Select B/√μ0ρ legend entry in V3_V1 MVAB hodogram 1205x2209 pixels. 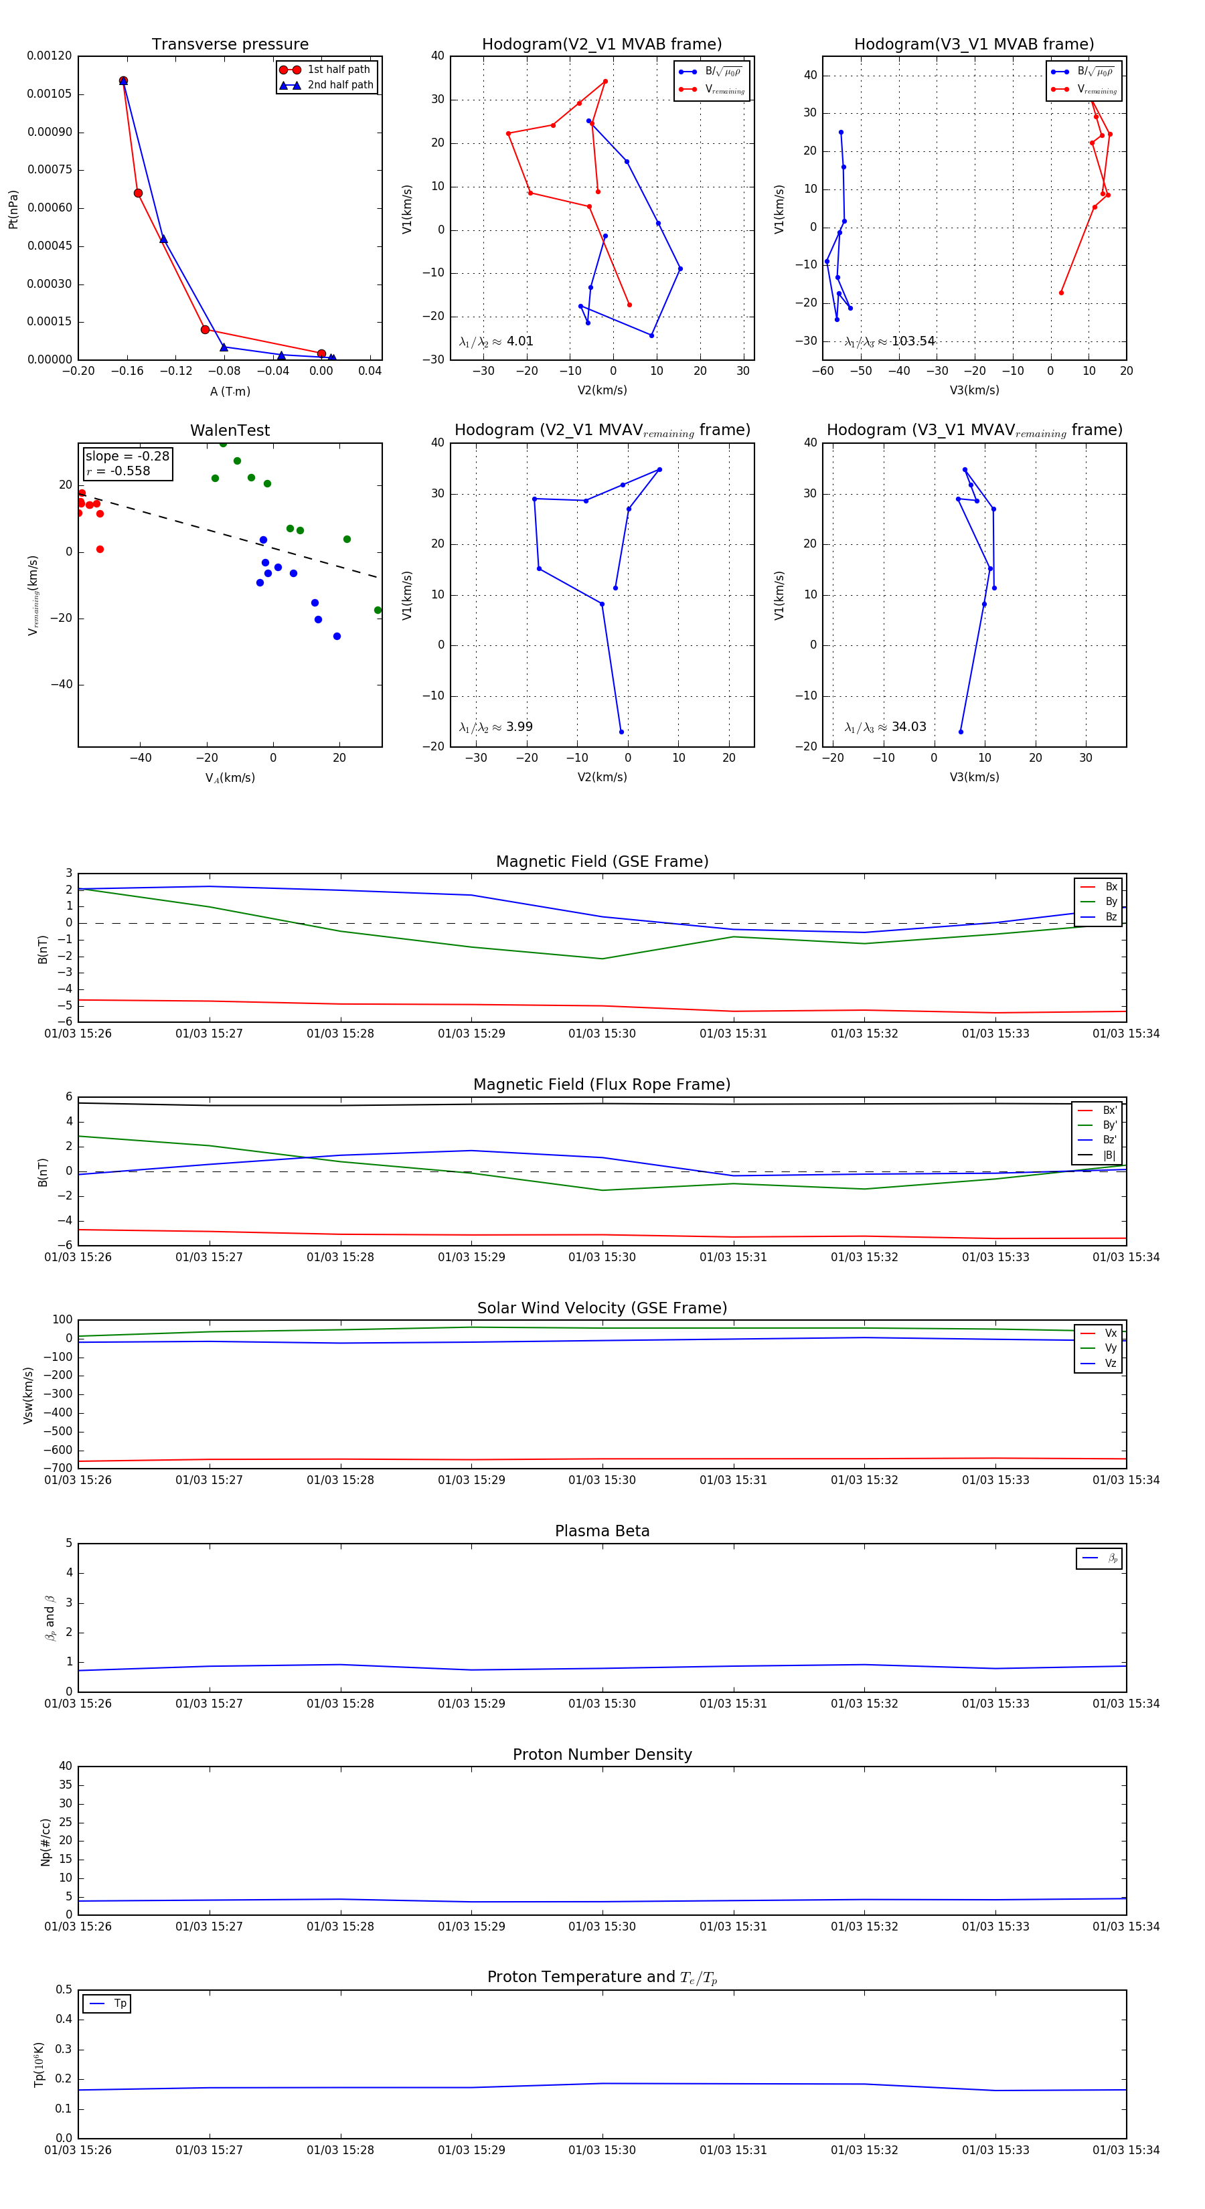(x=1082, y=72)
